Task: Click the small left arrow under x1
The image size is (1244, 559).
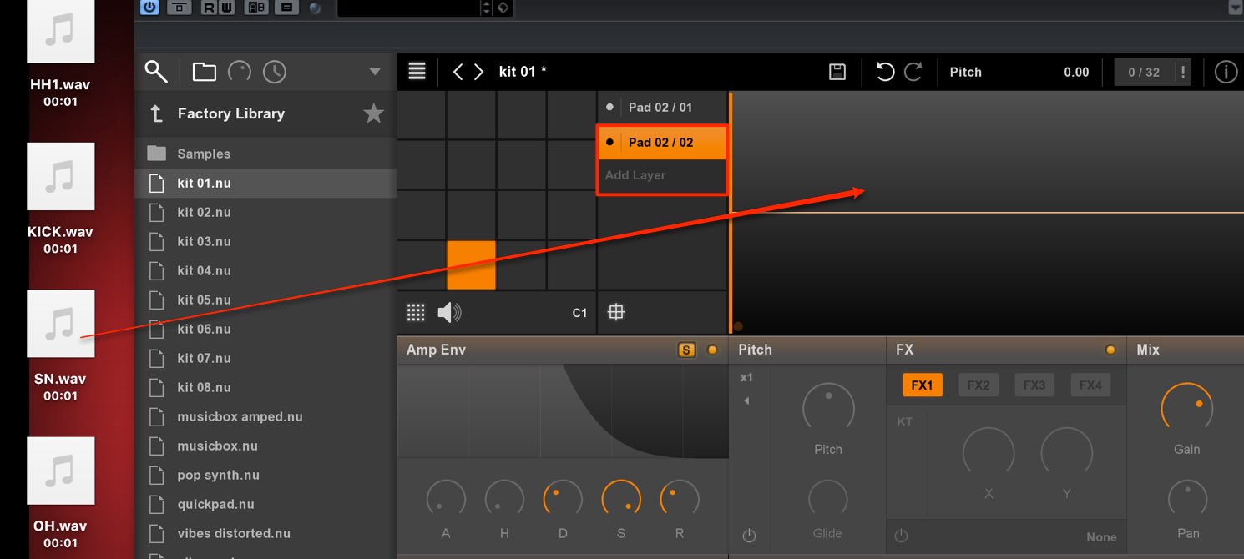Action: click(x=746, y=401)
